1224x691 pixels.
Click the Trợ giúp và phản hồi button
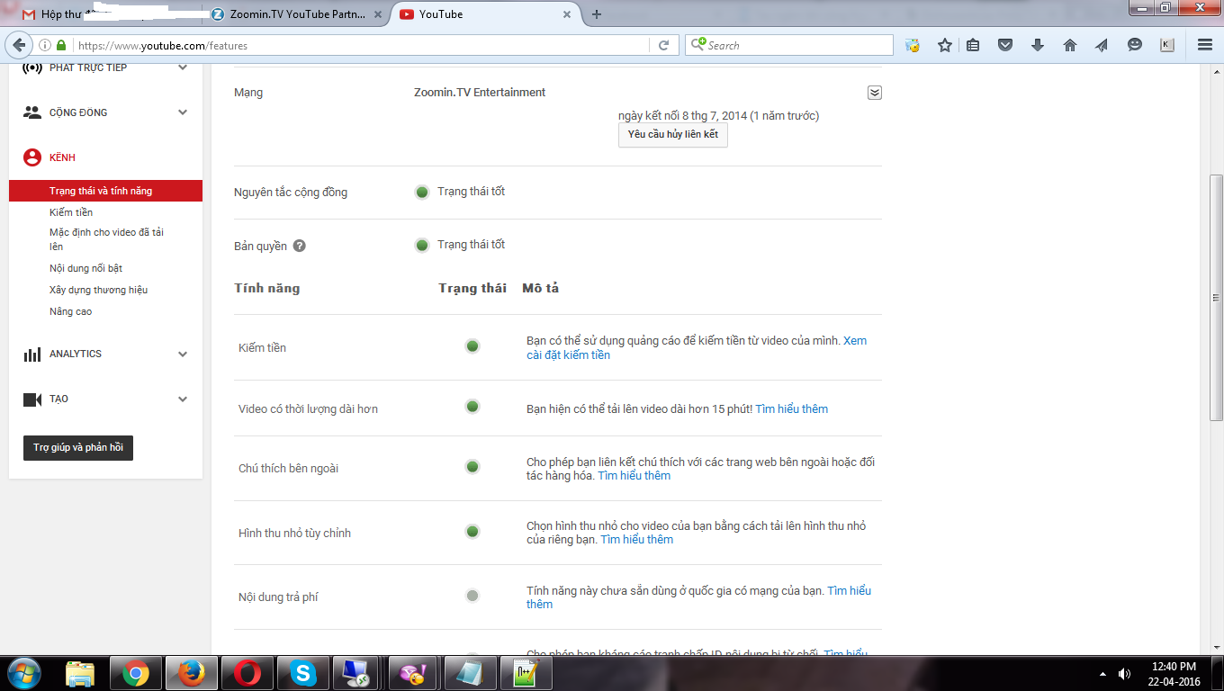tap(78, 448)
